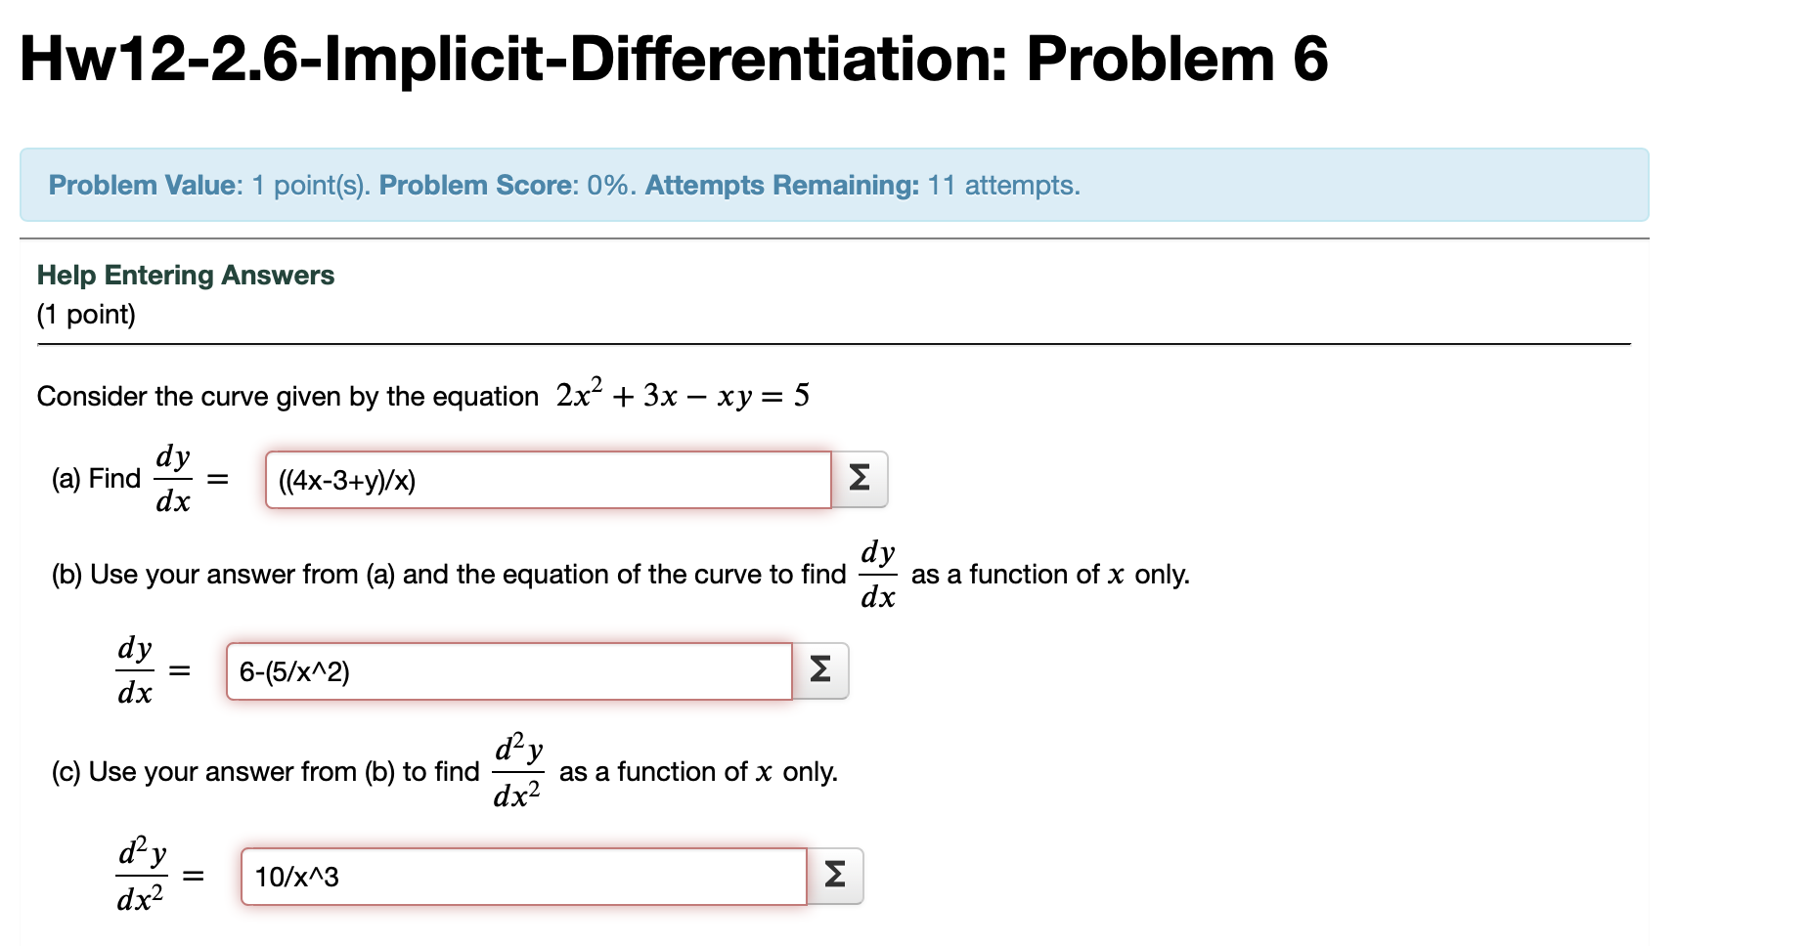This screenshot has height=946, width=1811.
Task: Open the Help Entering Answers link
Action: point(185,275)
